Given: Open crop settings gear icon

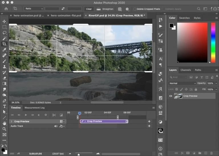Looking at the screenshot, I should (127, 9).
